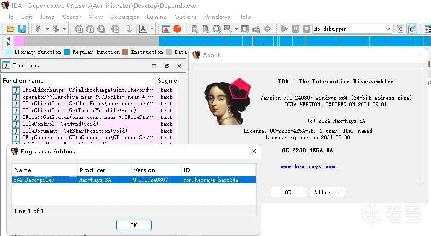Image resolution: width=431 pixels, height=236 pixels.
Task: Click the square frame toolbar icon
Action: 244,29
